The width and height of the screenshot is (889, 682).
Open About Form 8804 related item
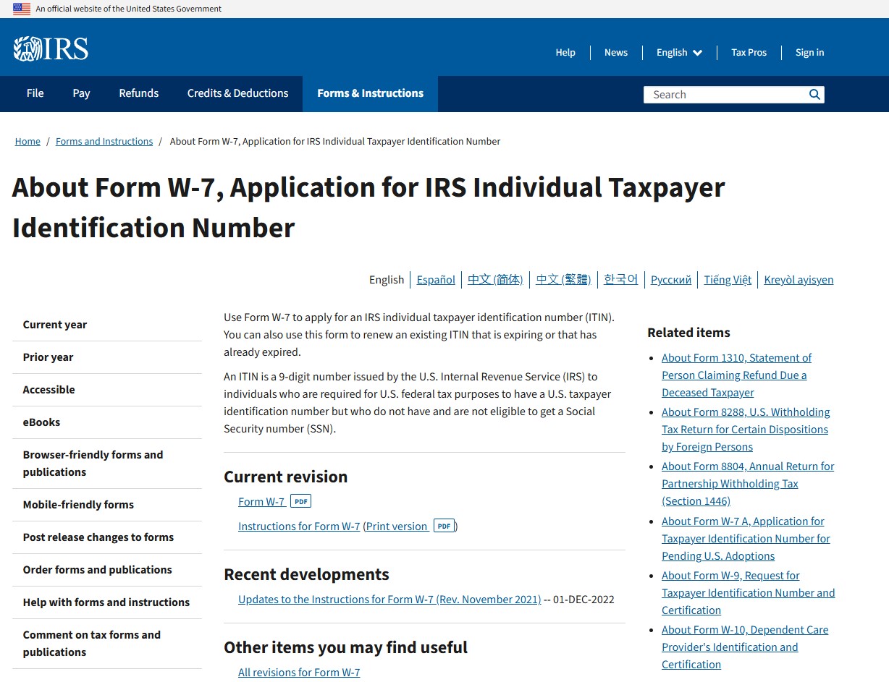click(748, 483)
